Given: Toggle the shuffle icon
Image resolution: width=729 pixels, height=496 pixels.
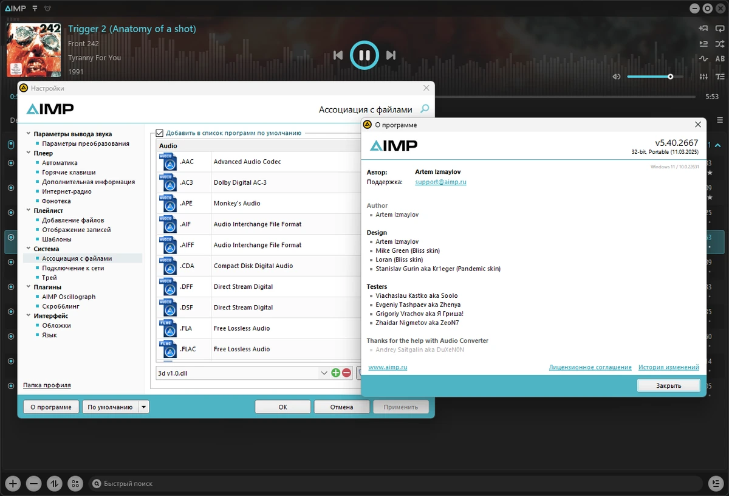Looking at the screenshot, I should [x=720, y=44].
